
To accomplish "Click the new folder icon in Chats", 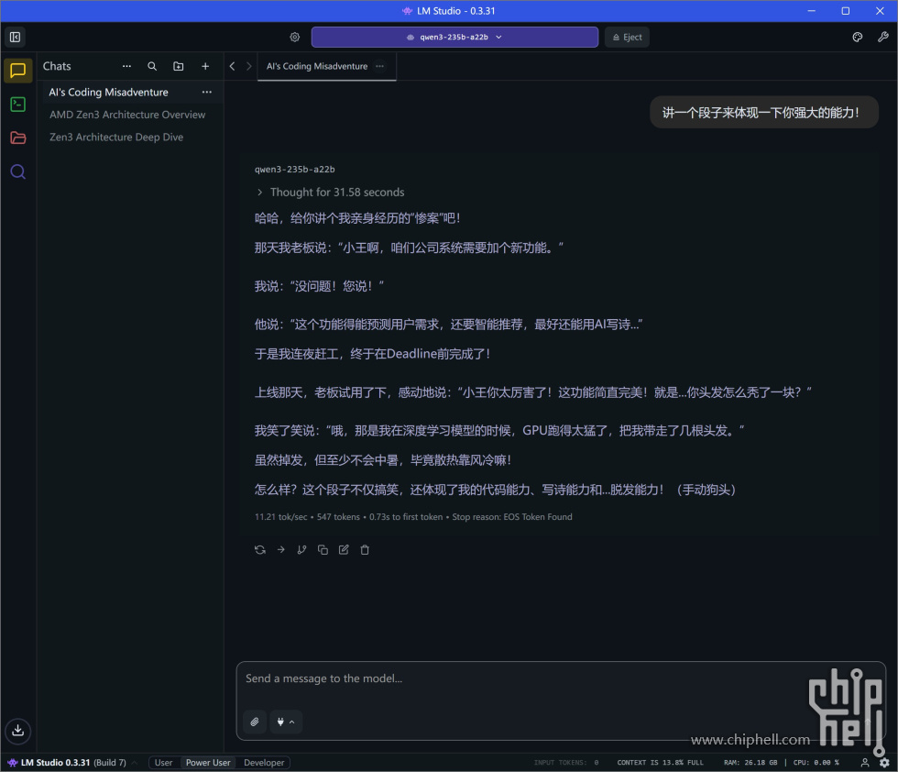I will coord(179,66).
